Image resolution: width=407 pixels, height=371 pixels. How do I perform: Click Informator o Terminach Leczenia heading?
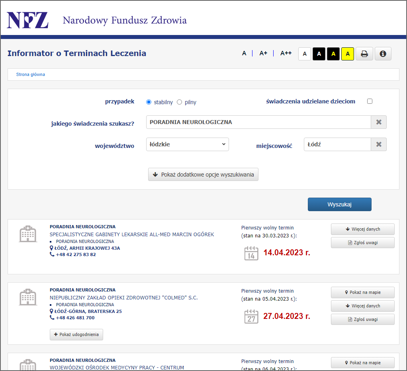pos(77,53)
